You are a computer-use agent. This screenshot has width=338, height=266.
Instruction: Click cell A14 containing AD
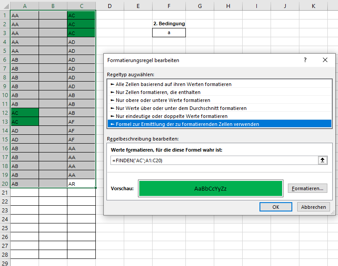click(24, 130)
